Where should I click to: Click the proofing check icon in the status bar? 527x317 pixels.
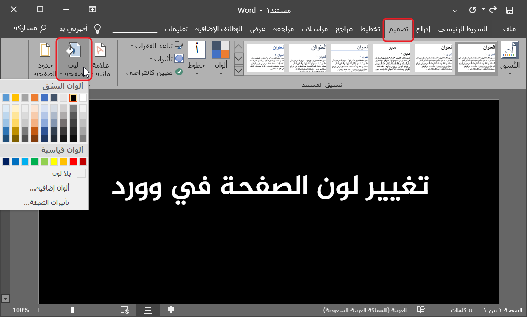pyautogui.click(x=421, y=309)
